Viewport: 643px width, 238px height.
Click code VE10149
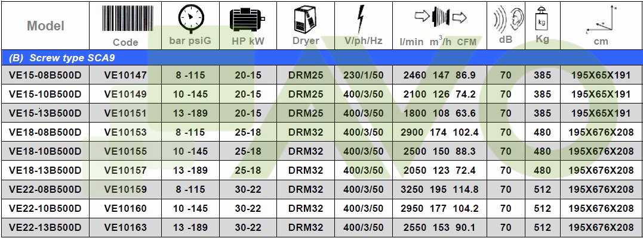(x=125, y=94)
